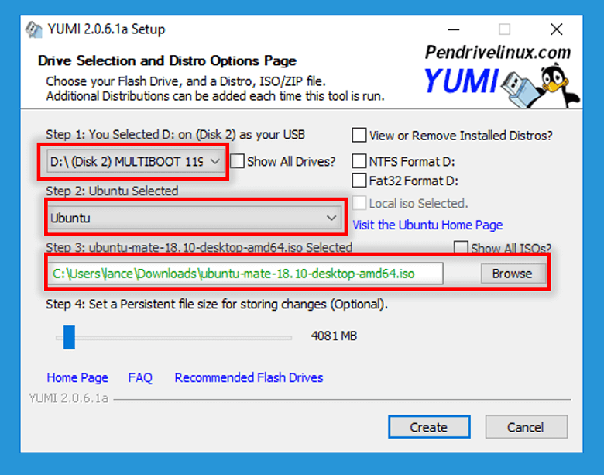Click the 4081 MB size value
The width and height of the screenshot is (604, 475).
click(x=334, y=336)
